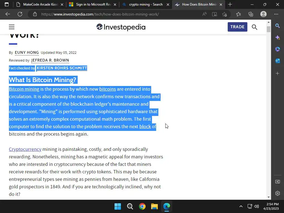Open volume control tray icon
284x213 pixels.
[x=257, y=206]
